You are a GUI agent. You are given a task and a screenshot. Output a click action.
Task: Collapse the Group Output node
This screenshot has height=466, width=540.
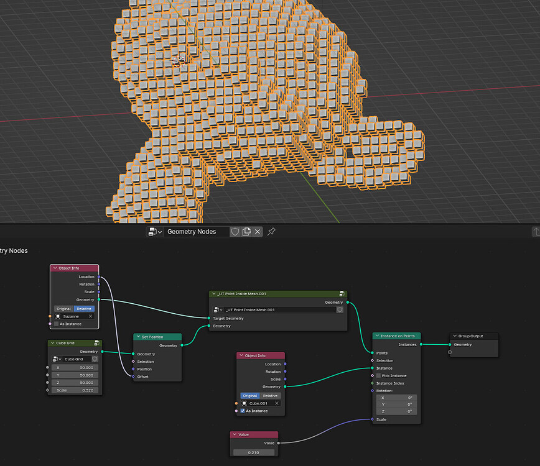(455, 336)
